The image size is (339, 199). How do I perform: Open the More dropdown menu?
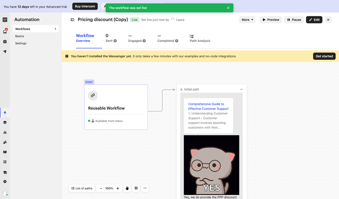[x=247, y=19]
